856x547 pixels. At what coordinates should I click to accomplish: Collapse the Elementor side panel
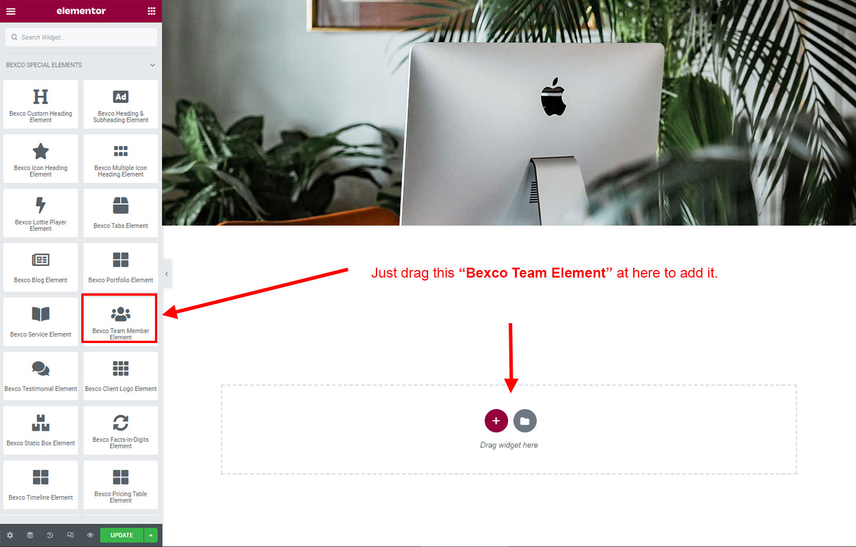point(167,273)
